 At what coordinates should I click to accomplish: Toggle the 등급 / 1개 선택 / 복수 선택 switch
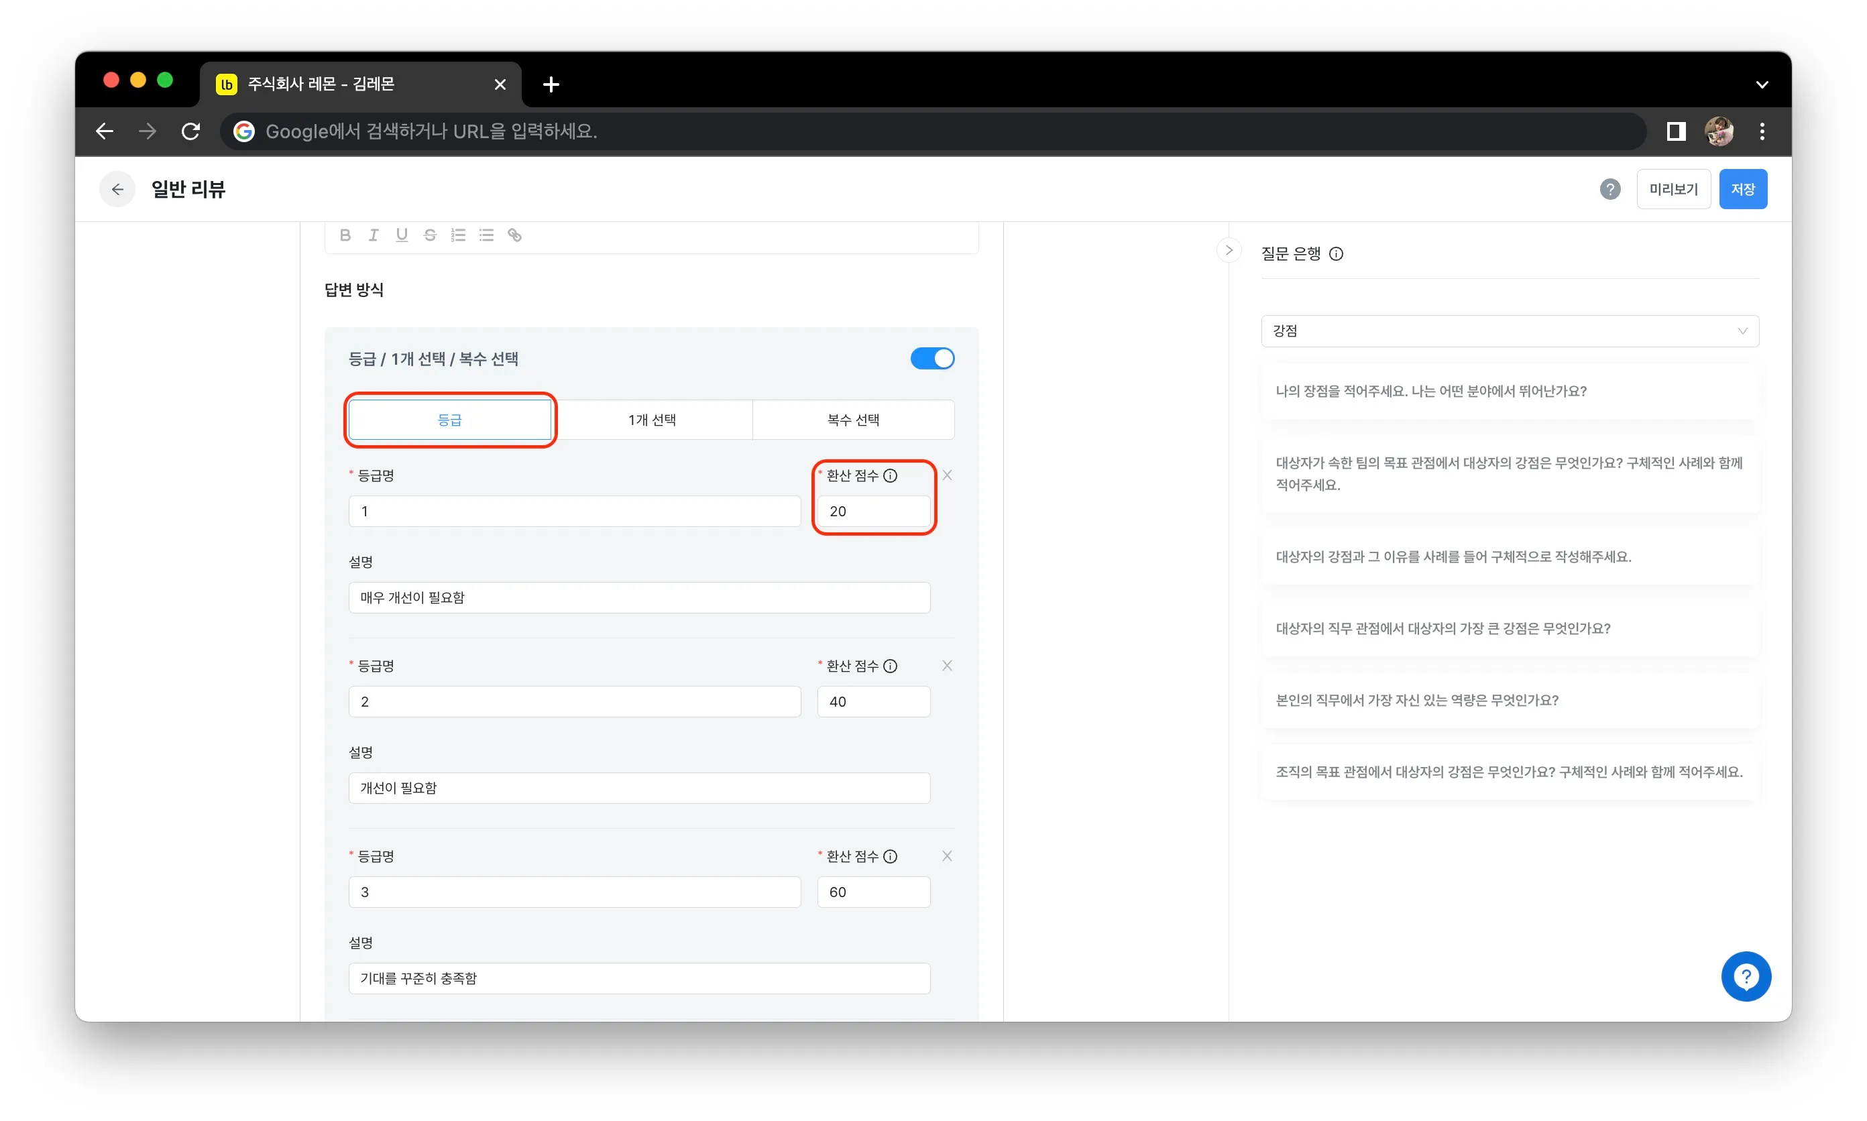point(931,358)
